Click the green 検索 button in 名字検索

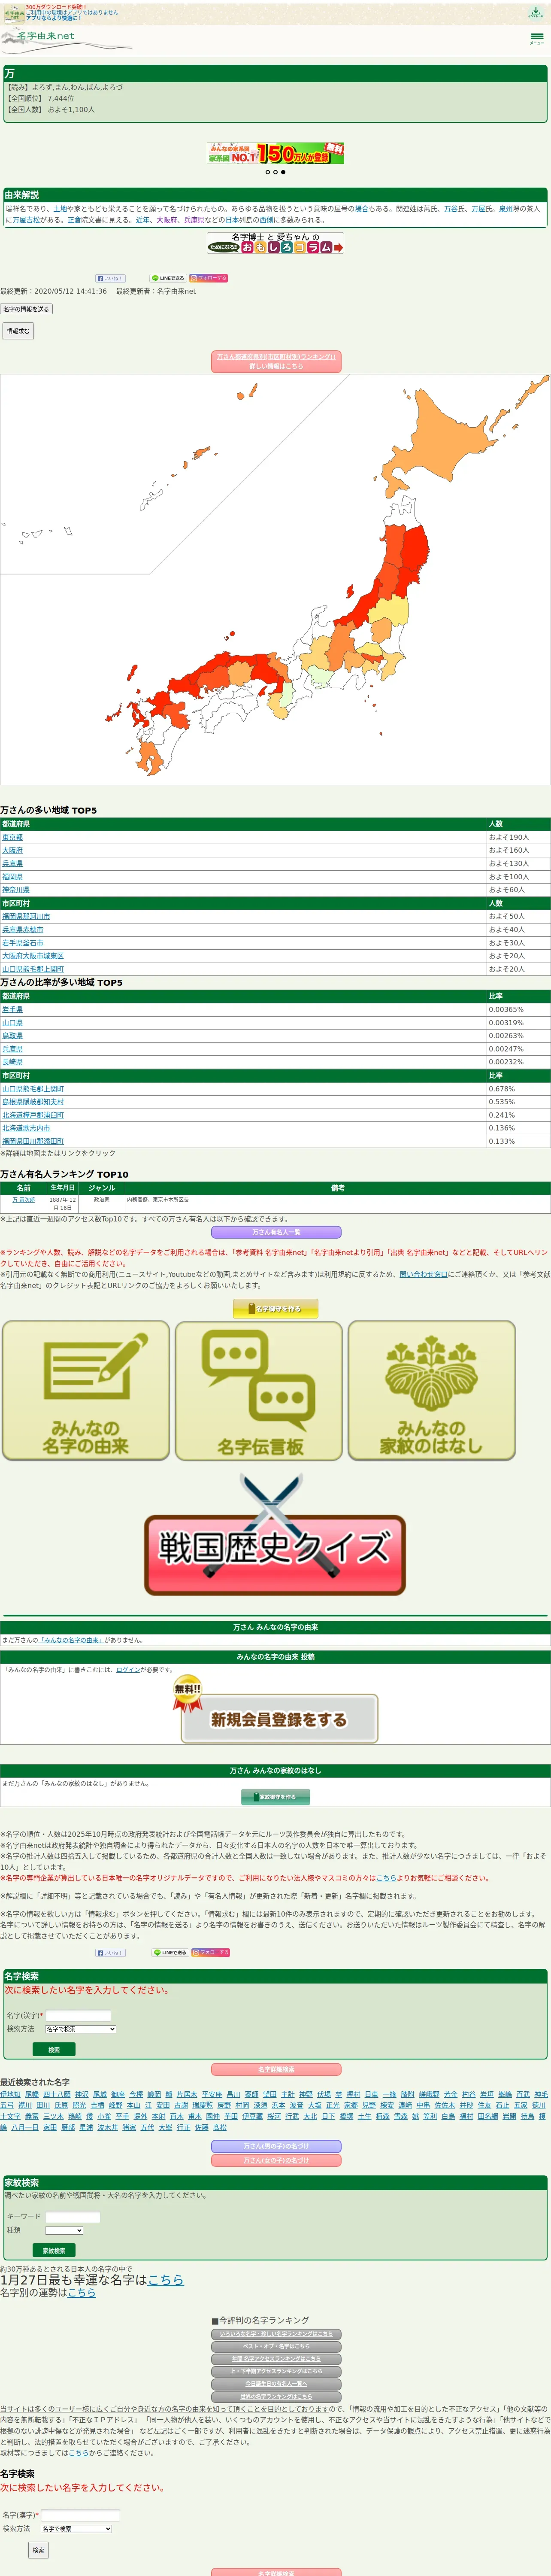pos(54,2050)
